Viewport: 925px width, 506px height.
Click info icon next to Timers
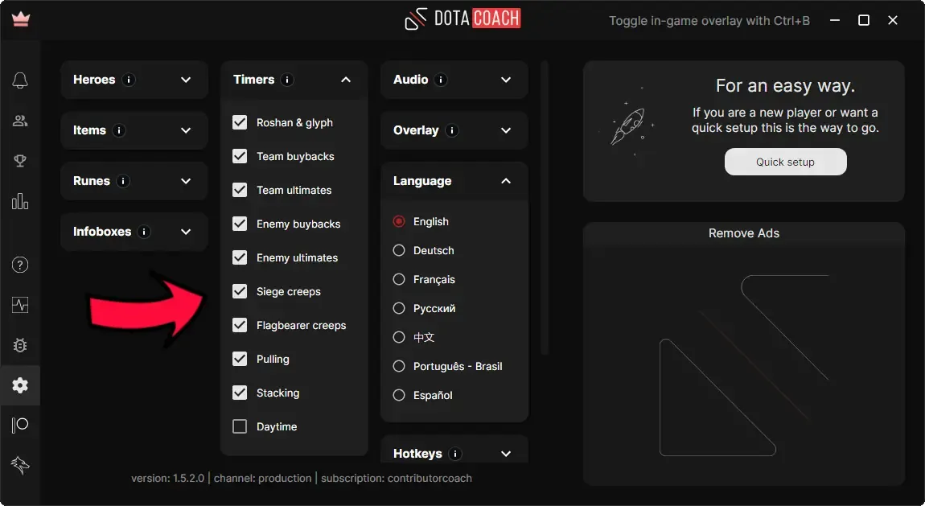point(288,80)
